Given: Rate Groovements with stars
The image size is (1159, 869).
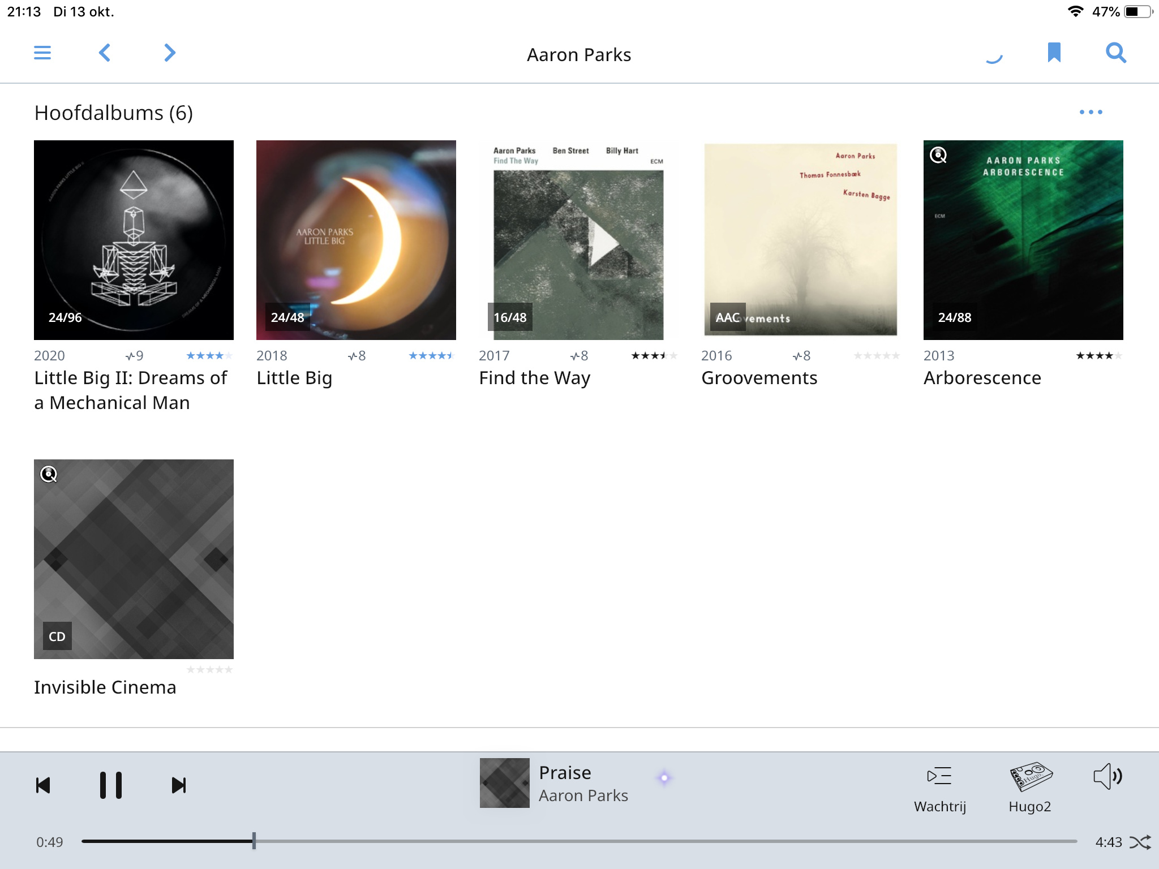Looking at the screenshot, I should [877, 355].
